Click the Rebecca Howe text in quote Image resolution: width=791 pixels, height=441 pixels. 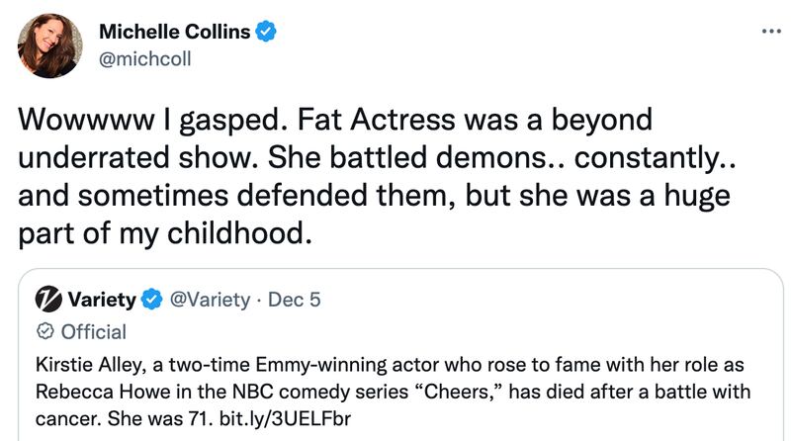[103, 392]
